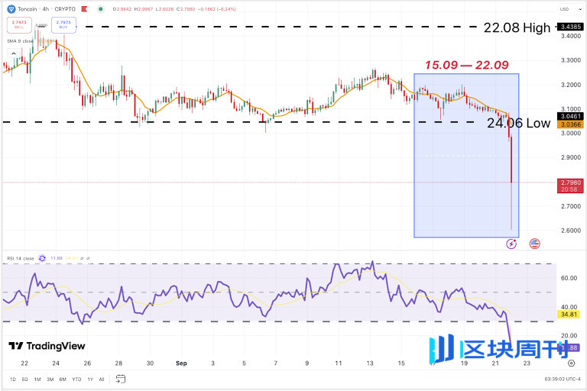Click the 03:39:02 UTC-4 timezone button
Viewport: 587px width, 391px height.
(x=563, y=380)
